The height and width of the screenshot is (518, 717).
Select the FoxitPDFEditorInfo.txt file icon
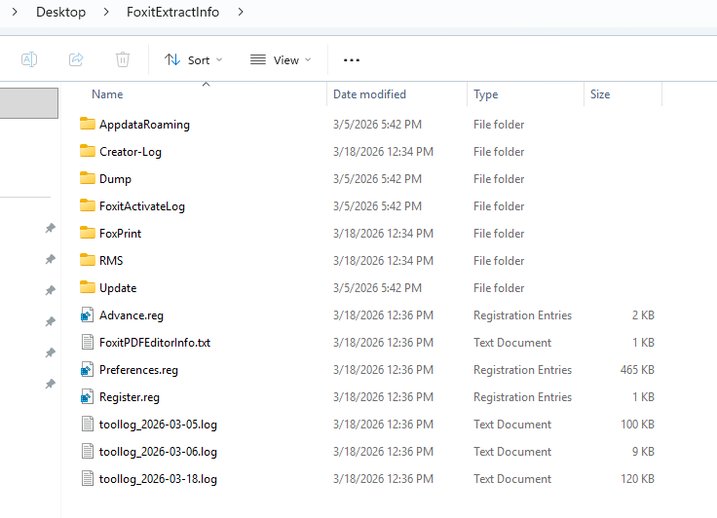click(x=88, y=342)
